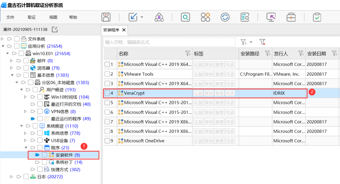Tick the USB设备 tree checkbox
340x184 pixels.
point(40,141)
